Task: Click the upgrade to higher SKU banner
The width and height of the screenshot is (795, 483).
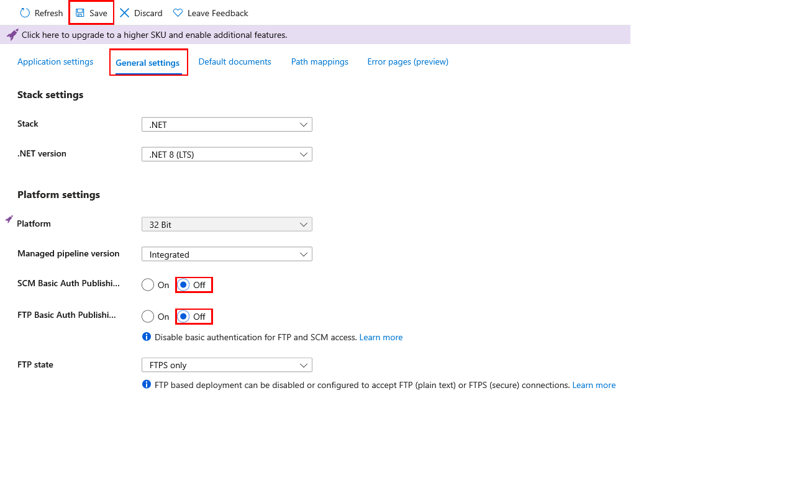Action: coord(316,35)
